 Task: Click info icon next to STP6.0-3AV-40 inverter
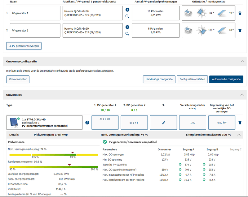coord(87,123)
